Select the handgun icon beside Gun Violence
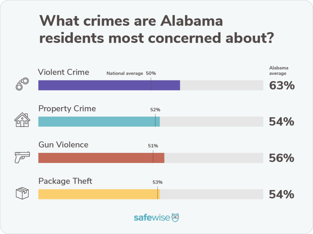 [x=22, y=157]
